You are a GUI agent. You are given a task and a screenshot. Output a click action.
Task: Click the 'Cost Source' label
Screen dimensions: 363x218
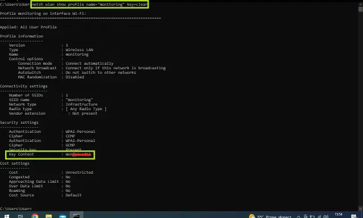coord(22,195)
